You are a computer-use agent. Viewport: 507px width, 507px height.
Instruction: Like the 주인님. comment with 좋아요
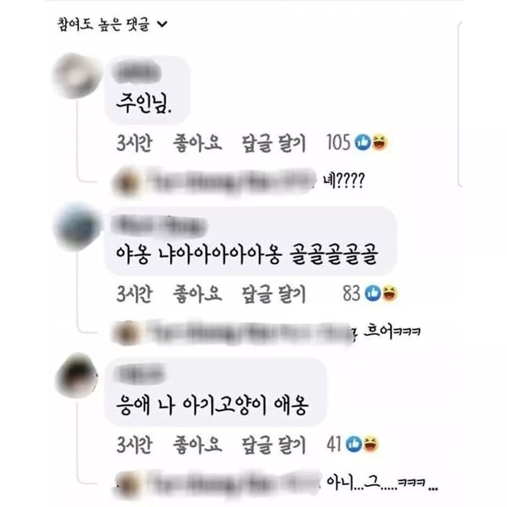(x=198, y=143)
